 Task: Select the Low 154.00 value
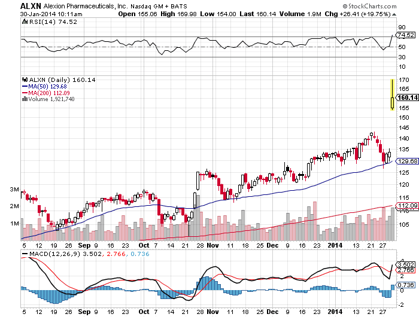point(218,14)
